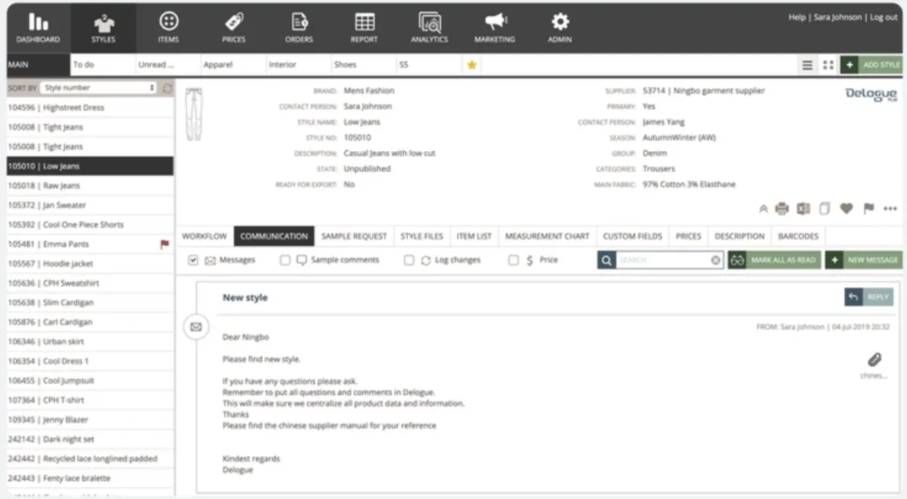The width and height of the screenshot is (907, 499).
Task: Open the Dashboard section
Action: tap(38, 28)
